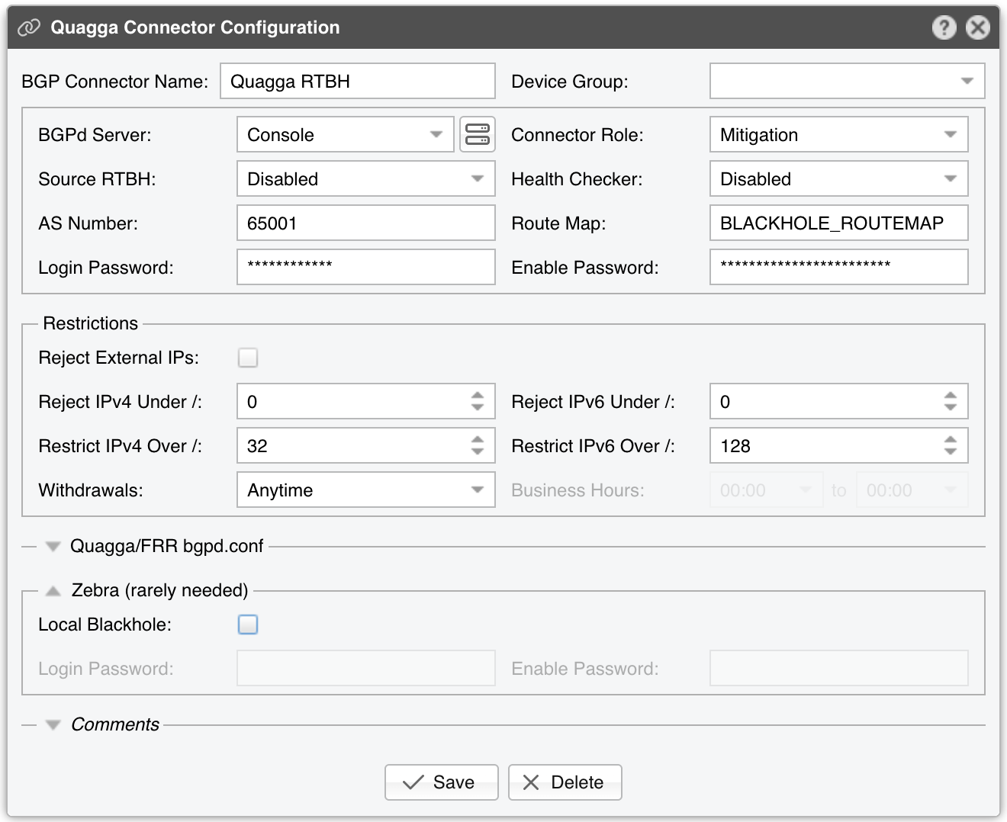Increase Restrict IPv6 Over value

[x=951, y=439]
